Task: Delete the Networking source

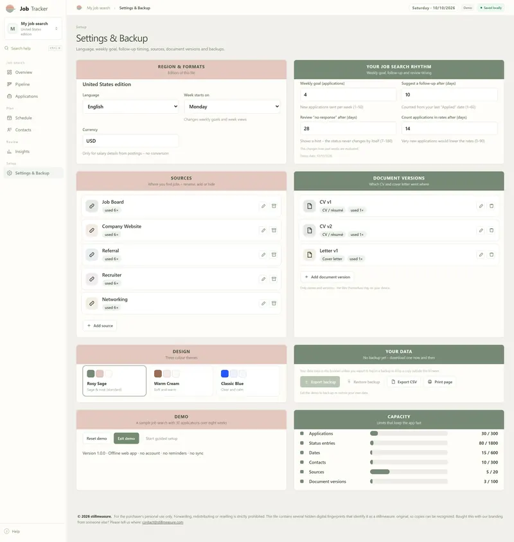Action: (274, 303)
